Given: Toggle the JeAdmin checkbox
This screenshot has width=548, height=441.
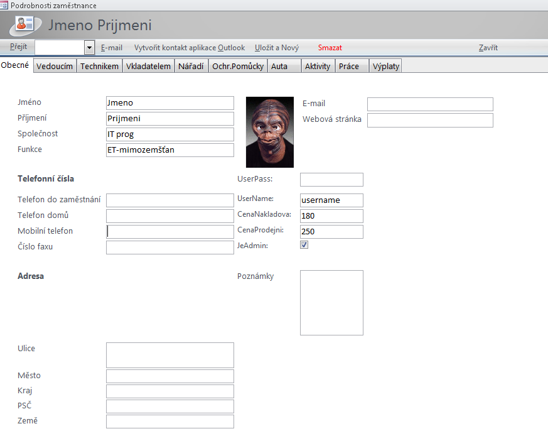Looking at the screenshot, I should click(304, 246).
